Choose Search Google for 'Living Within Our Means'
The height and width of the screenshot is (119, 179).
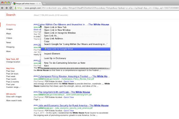(75, 44)
